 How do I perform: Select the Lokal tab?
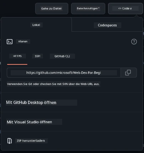click(36, 25)
